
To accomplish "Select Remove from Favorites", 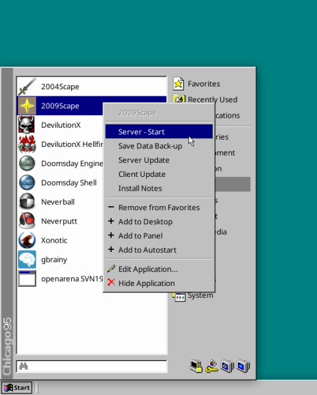I will point(159,207).
